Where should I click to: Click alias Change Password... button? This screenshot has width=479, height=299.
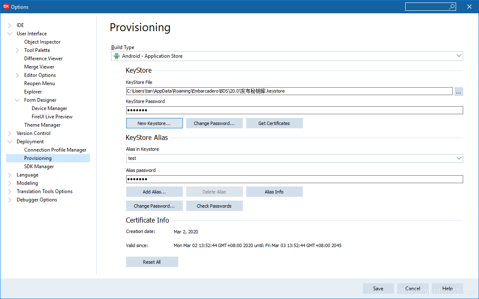154,206
